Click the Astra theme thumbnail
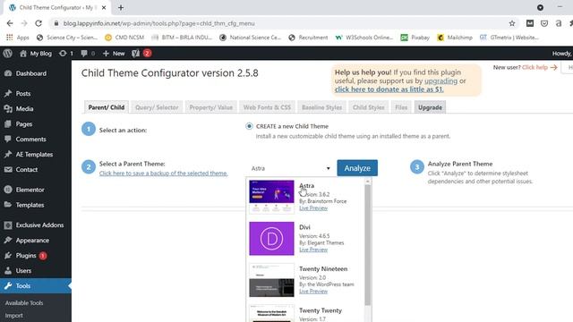 point(271,197)
